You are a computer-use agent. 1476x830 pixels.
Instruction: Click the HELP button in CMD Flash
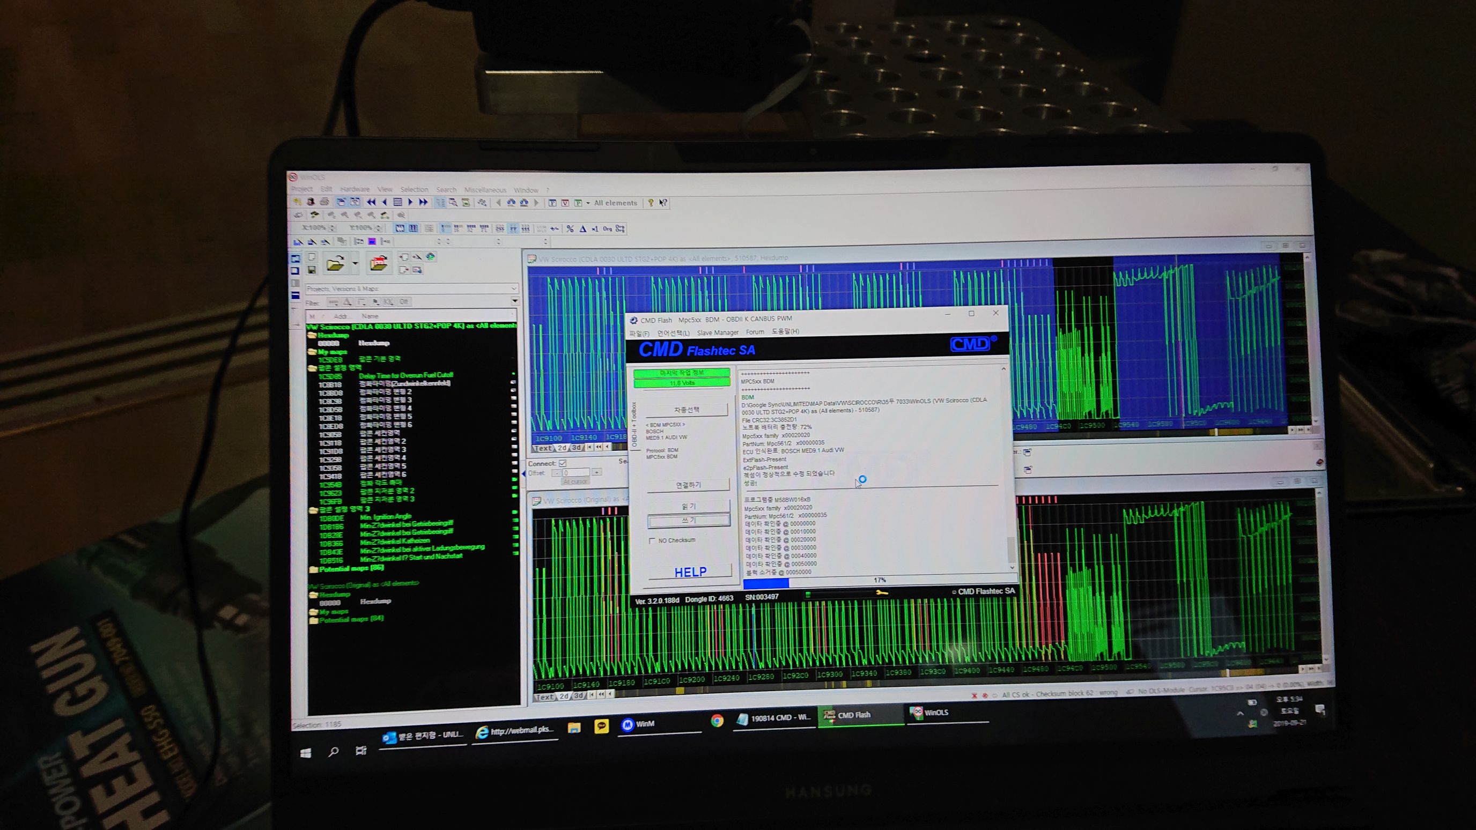pos(690,572)
